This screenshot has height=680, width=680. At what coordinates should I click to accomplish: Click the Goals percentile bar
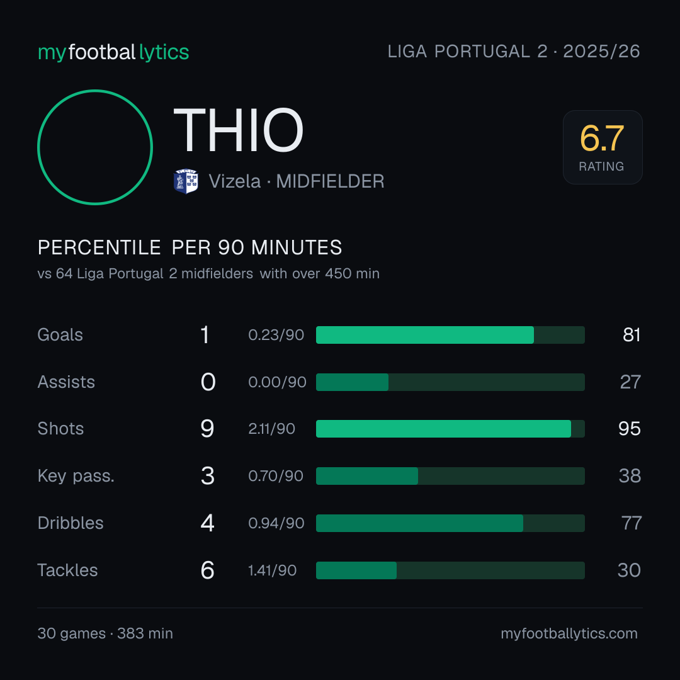click(450, 335)
